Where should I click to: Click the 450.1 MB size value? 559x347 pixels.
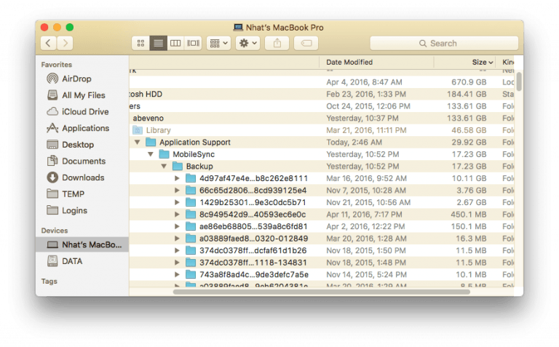tap(469, 215)
